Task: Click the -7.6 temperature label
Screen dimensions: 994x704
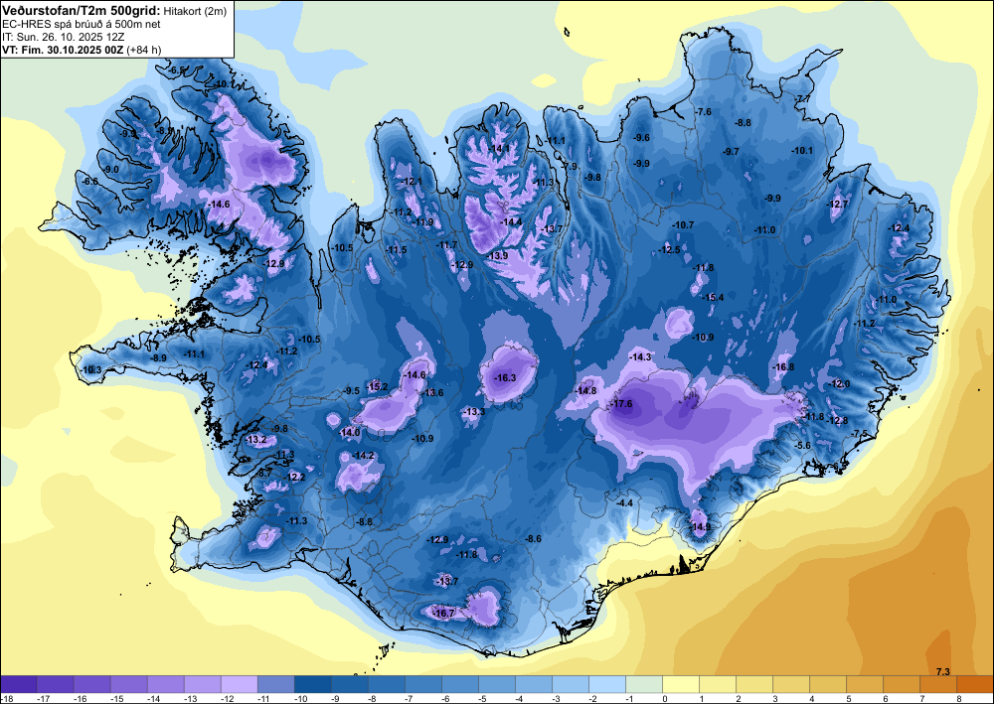Action: click(x=703, y=112)
